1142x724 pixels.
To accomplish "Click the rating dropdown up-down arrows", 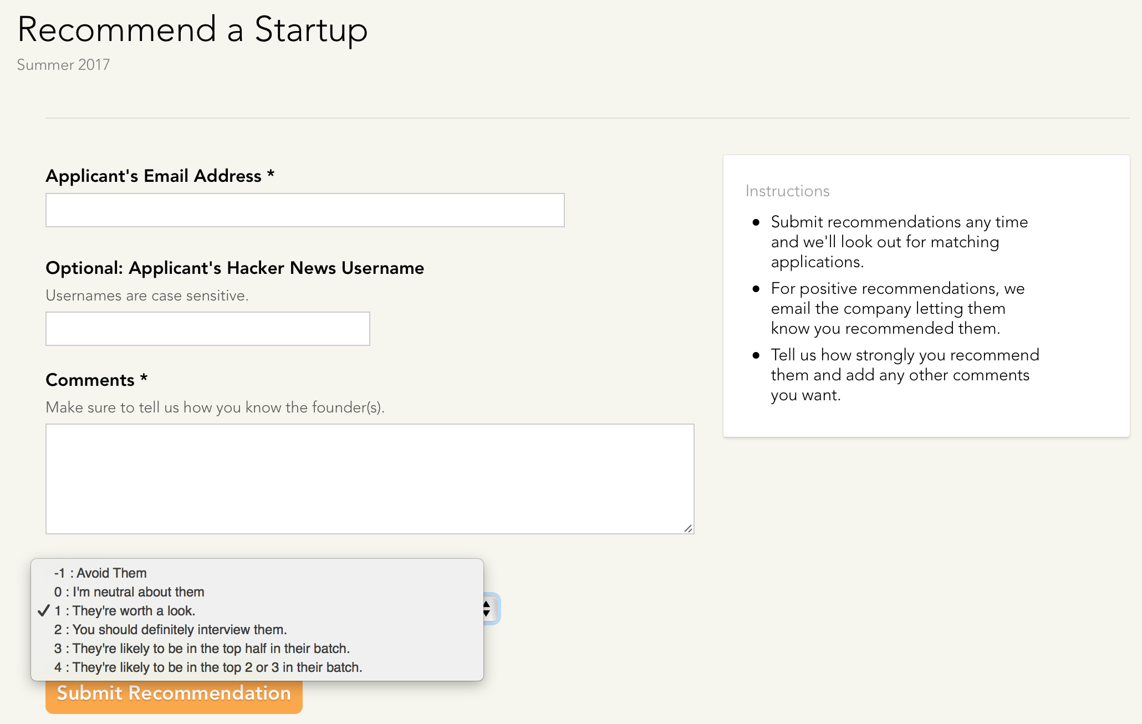I will [x=487, y=609].
